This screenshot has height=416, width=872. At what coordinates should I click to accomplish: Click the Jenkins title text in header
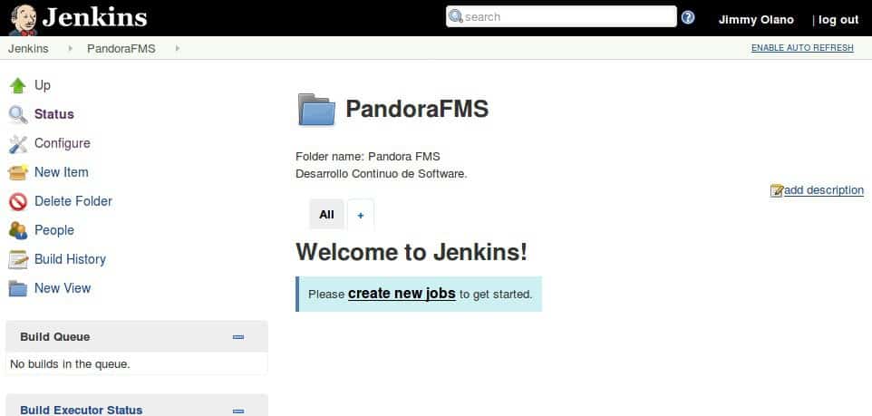pyautogui.click(x=94, y=17)
